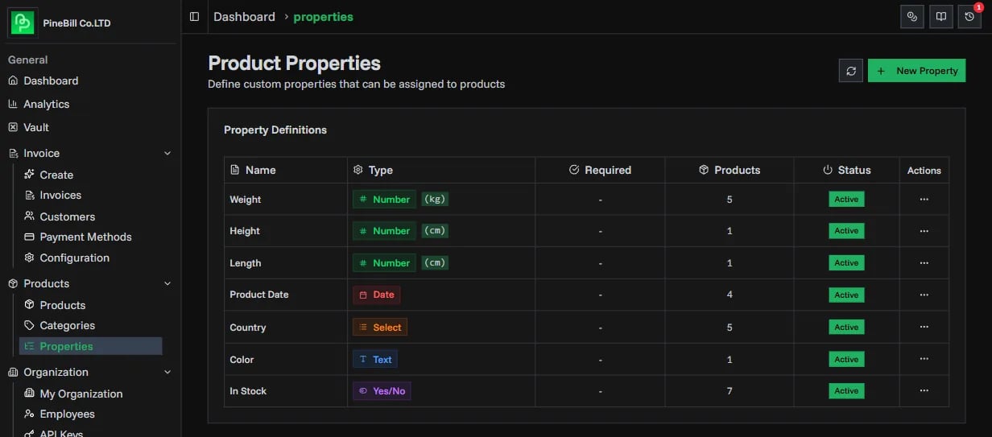Open actions menu for Product Date row
Screen dimensions: 992x437
924,295
